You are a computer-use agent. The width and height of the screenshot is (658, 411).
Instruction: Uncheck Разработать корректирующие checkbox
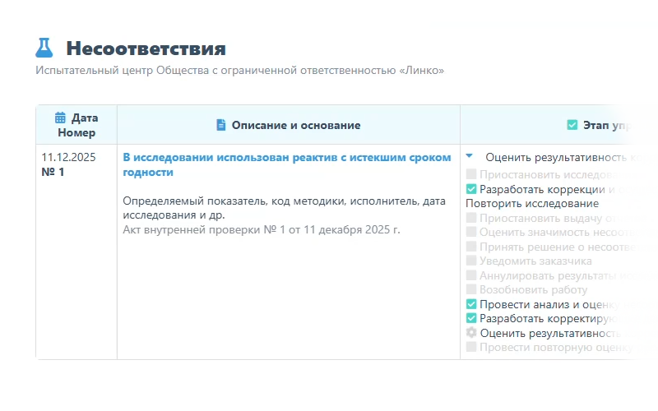point(471,319)
